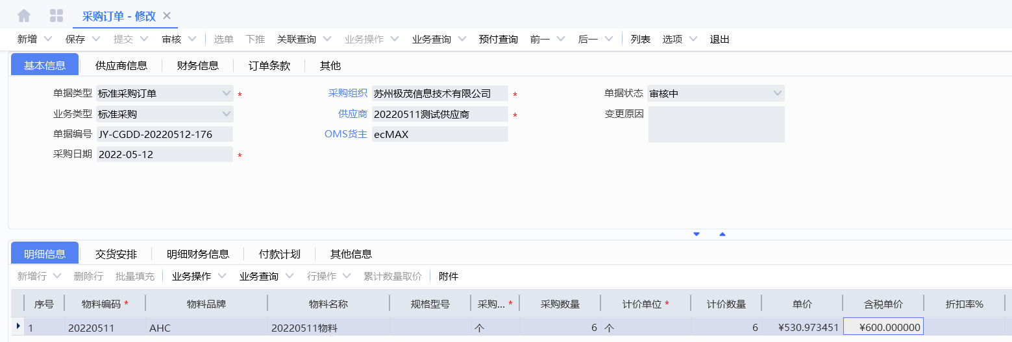
Task: Click the 审核 toolbar button
Action: coord(172,40)
